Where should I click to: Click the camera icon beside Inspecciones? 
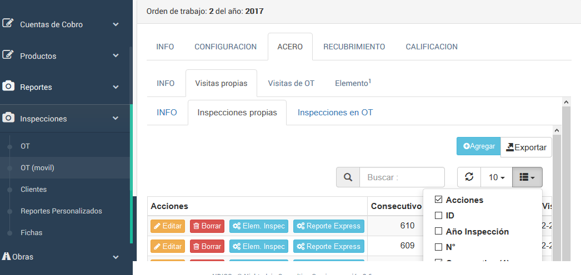click(x=8, y=118)
